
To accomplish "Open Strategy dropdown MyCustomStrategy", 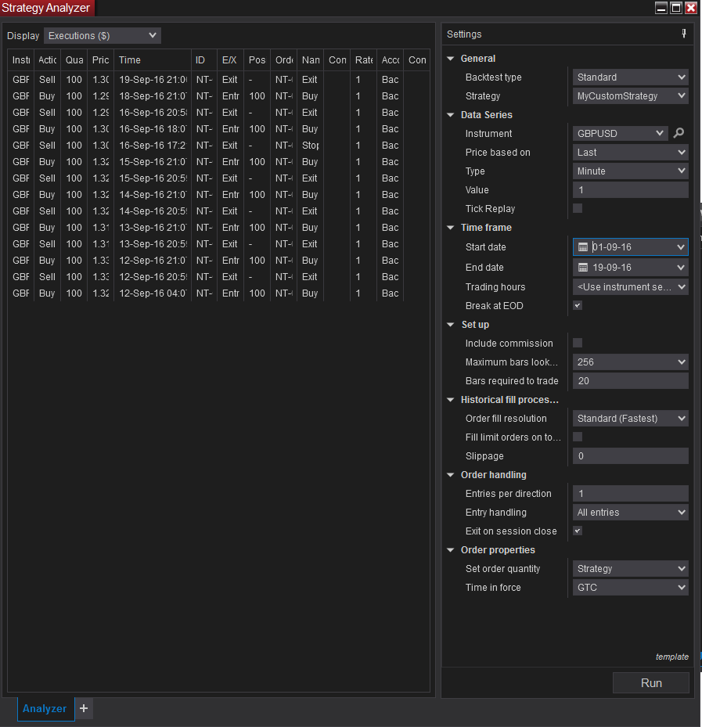I will (x=630, y=96).
